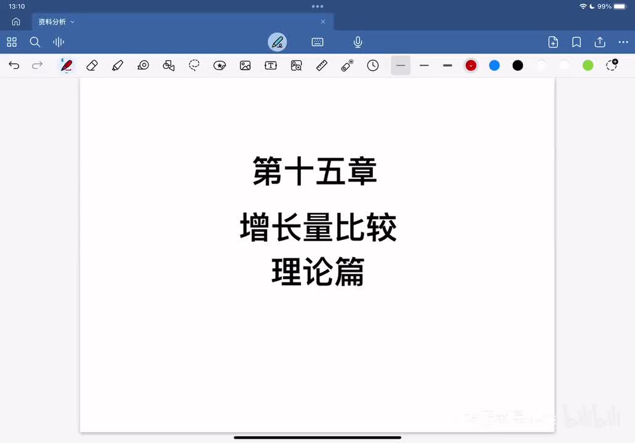Tap the Wi-Fi status icon
The height and width of the screenshot is (443, 635).
(583, 7)
